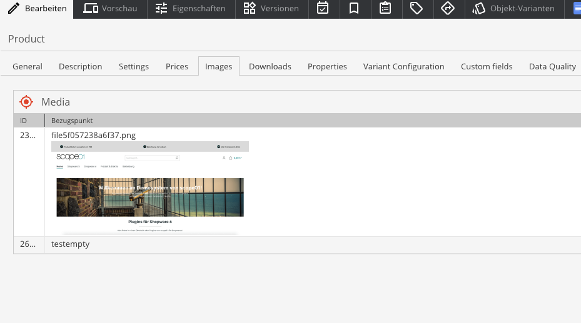The height and width of the screenshot is (323, 581).
Task: Open the Objekt-Varianten tab
Action: (x=514, y=8)
